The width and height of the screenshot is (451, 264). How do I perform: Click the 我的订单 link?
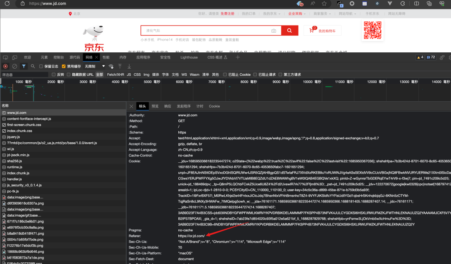point(248,13)
